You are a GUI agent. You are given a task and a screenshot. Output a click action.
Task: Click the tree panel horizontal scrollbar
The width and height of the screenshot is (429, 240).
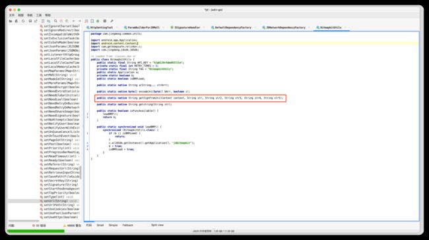point(24,221)
